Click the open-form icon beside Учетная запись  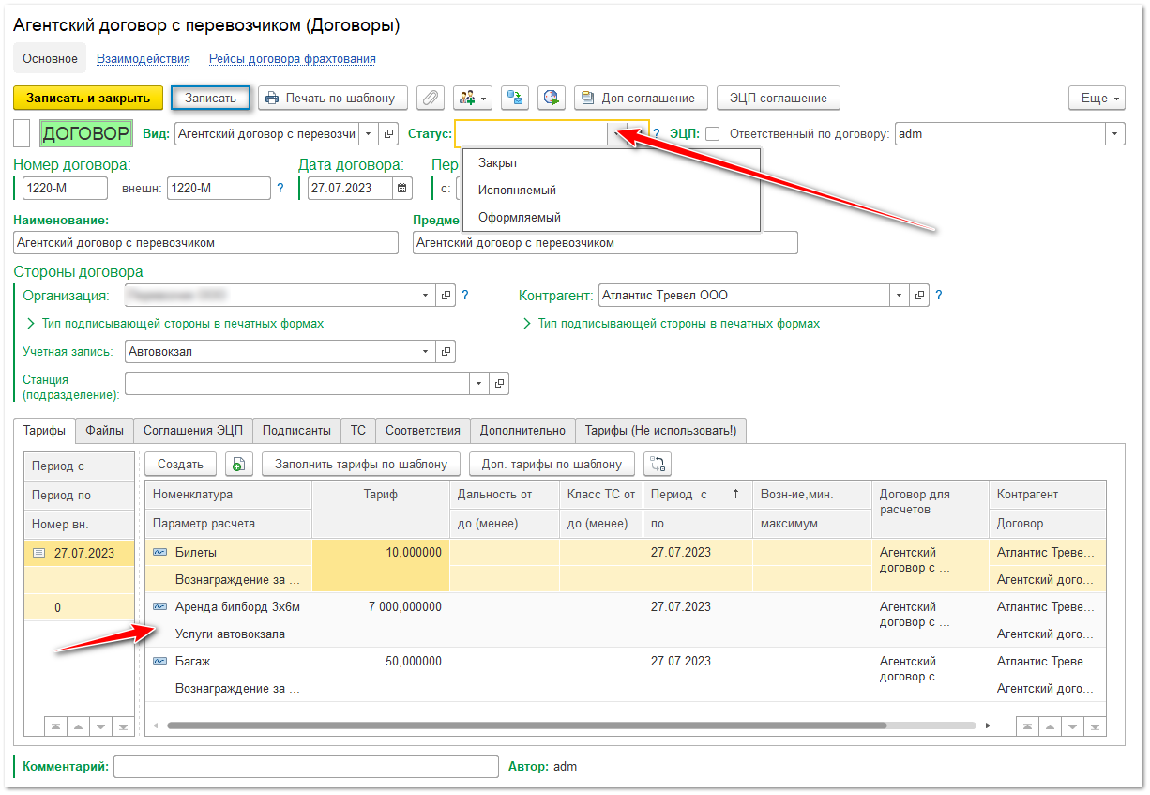click(x=446, y=352)
